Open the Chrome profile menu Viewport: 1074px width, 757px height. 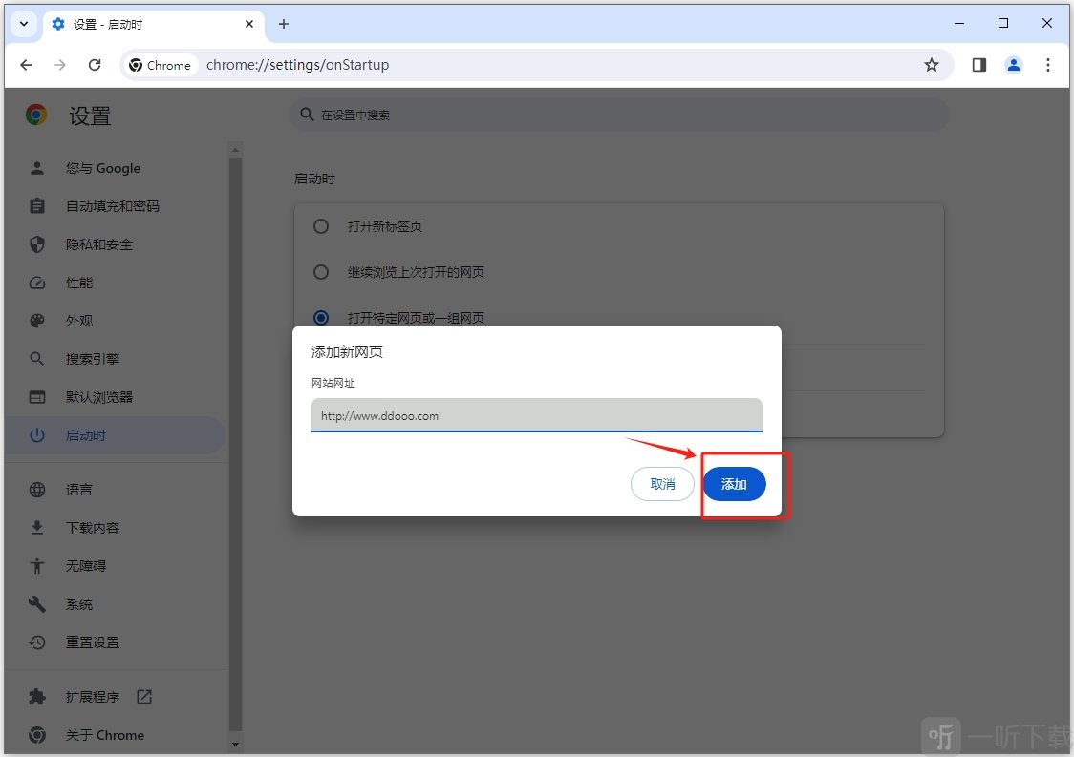tap(1014, 65)
